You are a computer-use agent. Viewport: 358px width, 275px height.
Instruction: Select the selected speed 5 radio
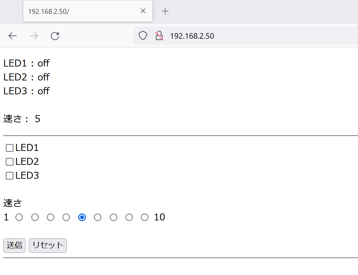pos(82,217)
